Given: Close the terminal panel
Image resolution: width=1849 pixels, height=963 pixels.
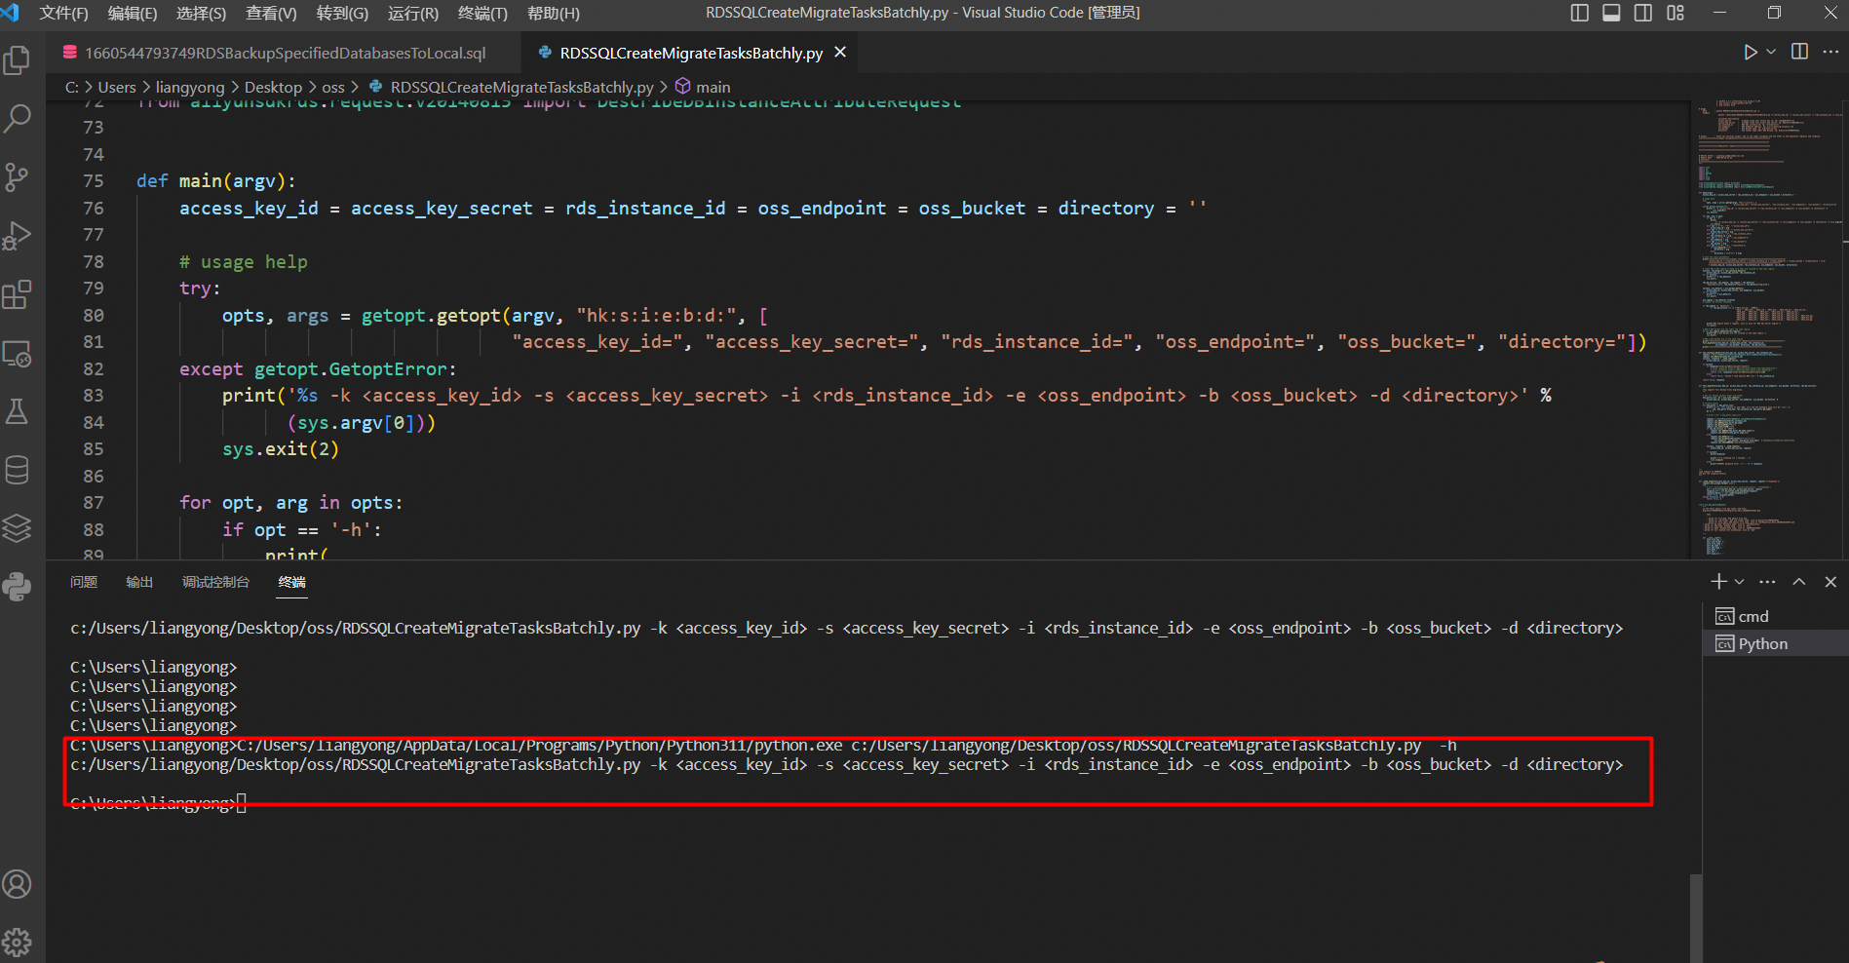Looking at the screenshot, I should coord(1830,582).
